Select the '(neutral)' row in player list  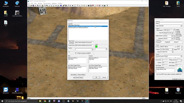pyautogui.click(x=88, y=24)
